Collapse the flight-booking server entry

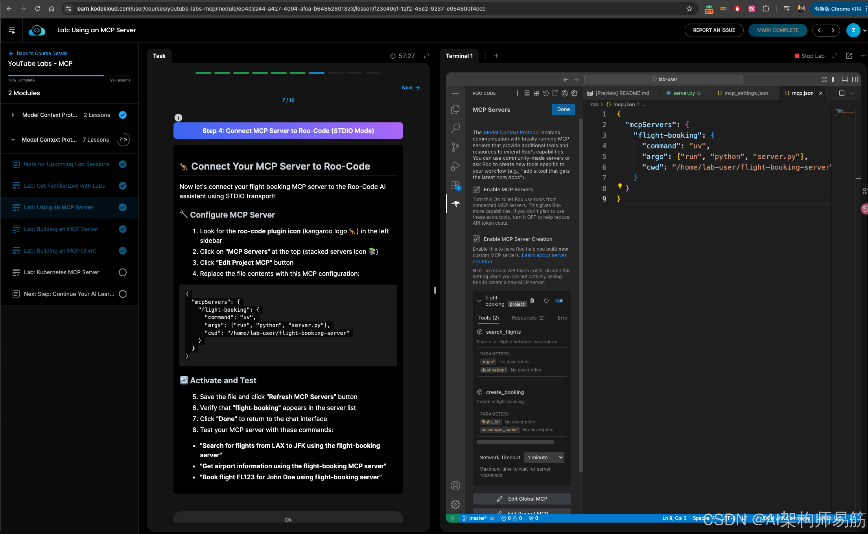pos(479,301)
